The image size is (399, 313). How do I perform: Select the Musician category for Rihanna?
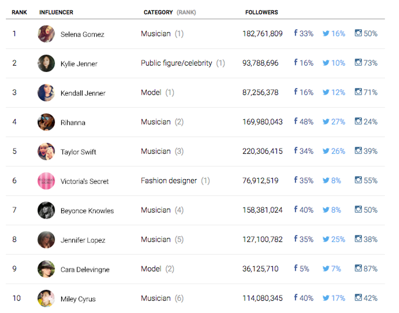[x=155, y=121]
